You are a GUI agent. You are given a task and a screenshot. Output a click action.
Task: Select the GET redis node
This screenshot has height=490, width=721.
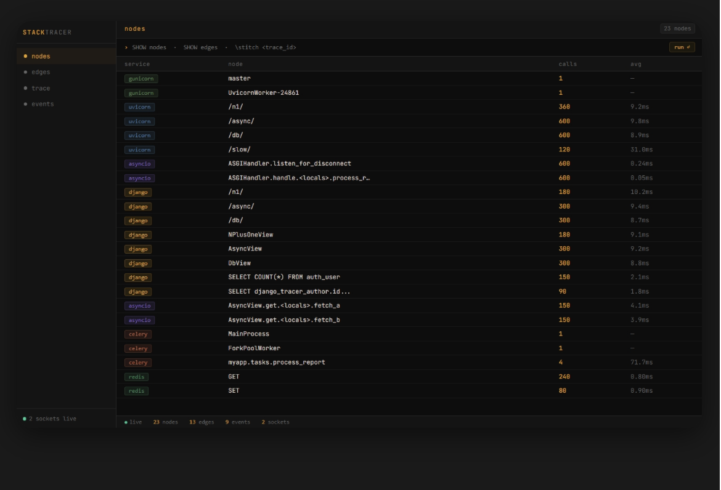(x=234, y=377)
